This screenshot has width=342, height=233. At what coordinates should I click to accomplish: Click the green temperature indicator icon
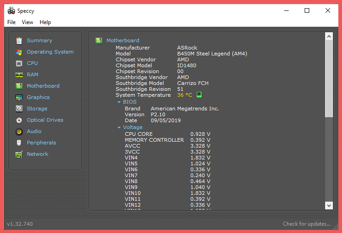pos(199,95)
